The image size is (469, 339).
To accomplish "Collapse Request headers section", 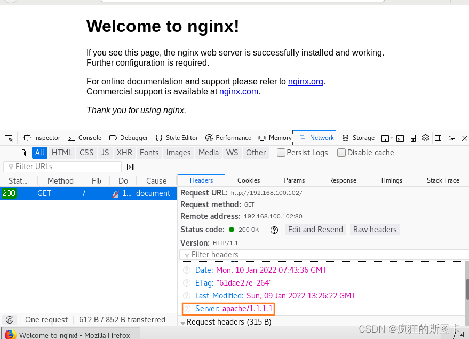I will pyautogui.click(x=183, y=322).
